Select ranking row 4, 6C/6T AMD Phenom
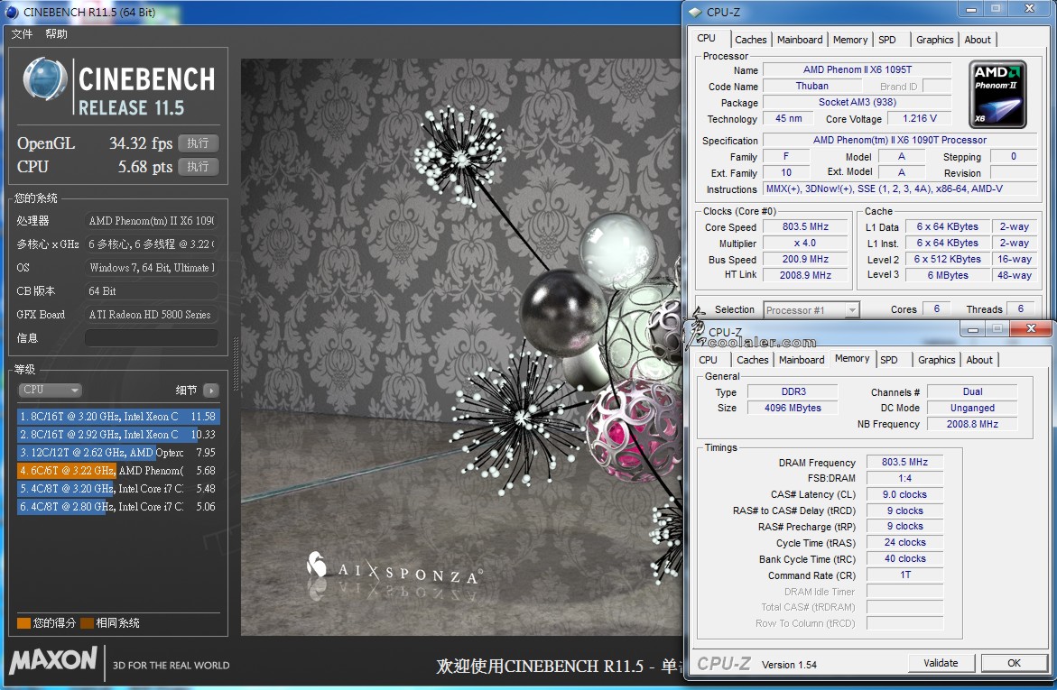Screen dimensions: 1057x690 point(118,471)
